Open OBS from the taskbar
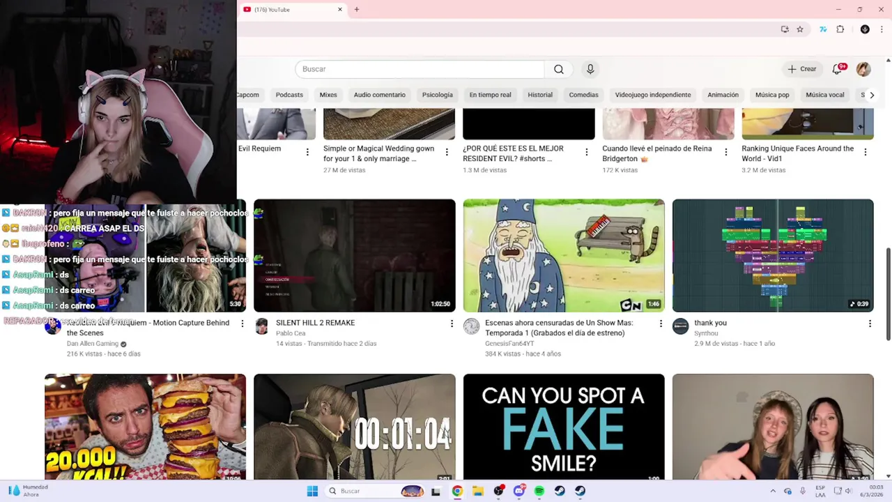 (x=498, y=491)
